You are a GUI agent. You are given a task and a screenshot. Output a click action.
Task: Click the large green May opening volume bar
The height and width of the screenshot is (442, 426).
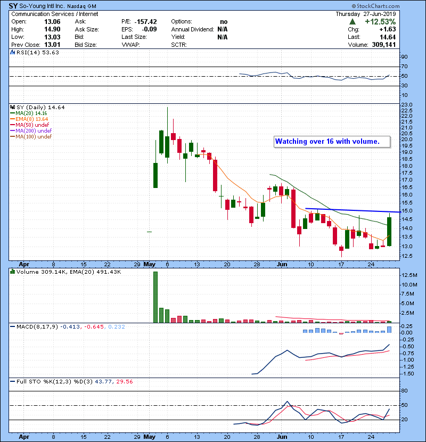coord(155,297)
